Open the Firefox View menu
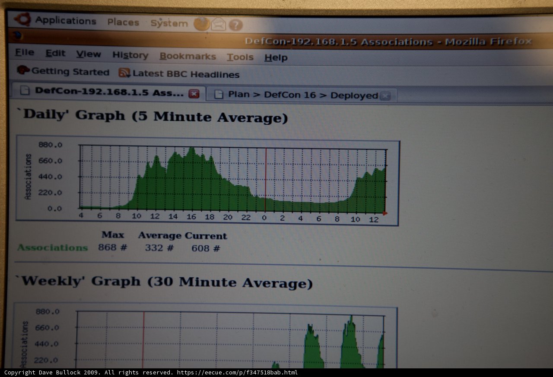553x377 pixels. point(89,54)
